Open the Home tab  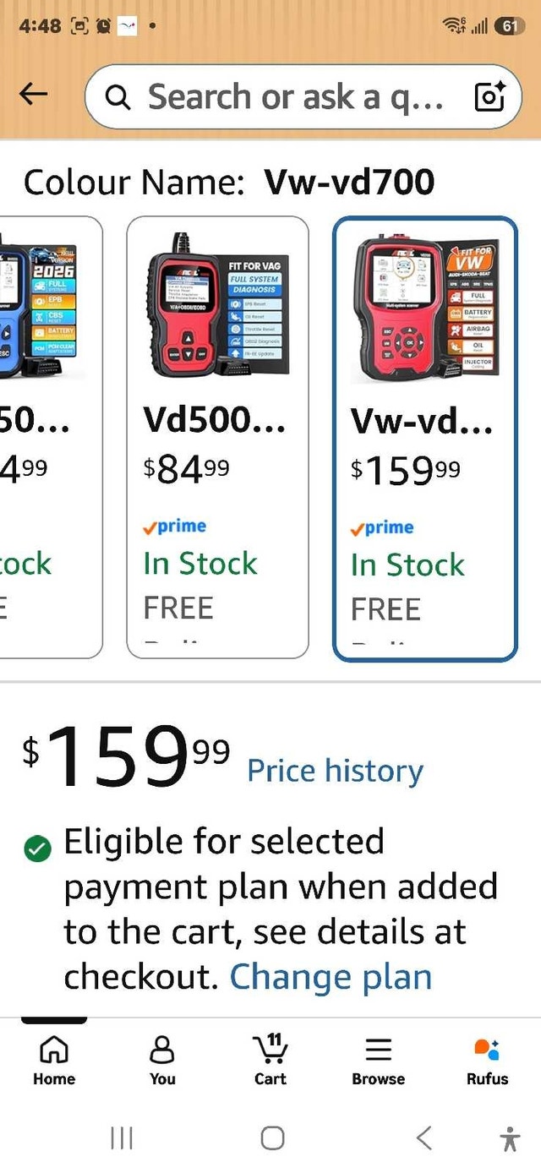(54, 1061)
